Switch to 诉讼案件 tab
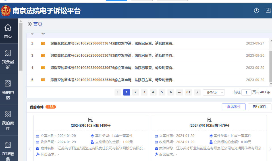Screen dimensions: 272x161 click(234, 107)
